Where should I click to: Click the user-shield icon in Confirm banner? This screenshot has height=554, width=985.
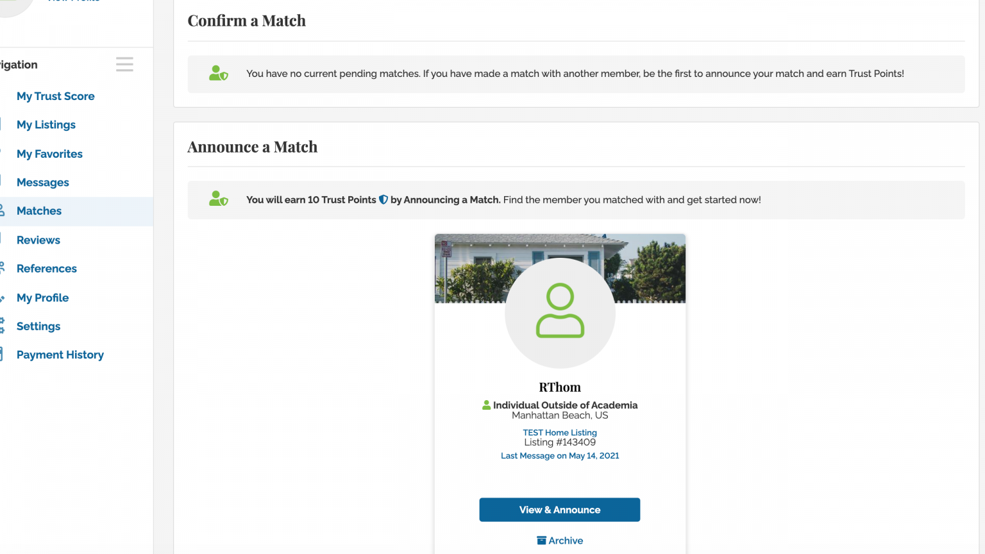point(218,74)
